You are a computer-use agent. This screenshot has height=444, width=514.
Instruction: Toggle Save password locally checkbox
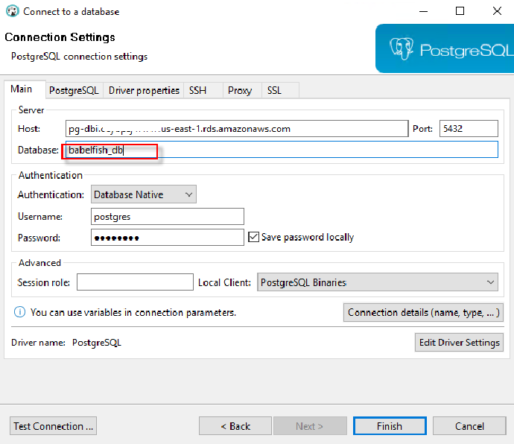(253, 237)
